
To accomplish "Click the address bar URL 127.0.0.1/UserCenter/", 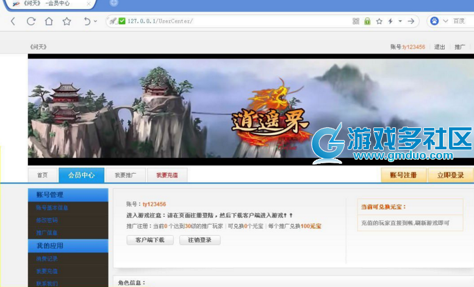I will (x=160, y=21).
